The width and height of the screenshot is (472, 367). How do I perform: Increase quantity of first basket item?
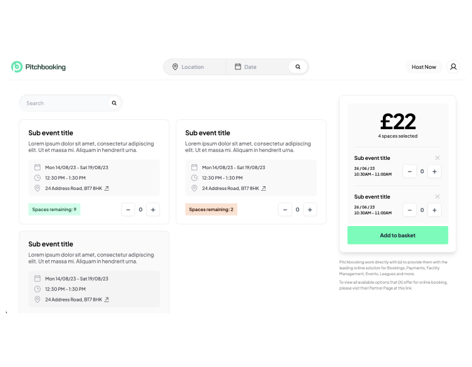435,172
